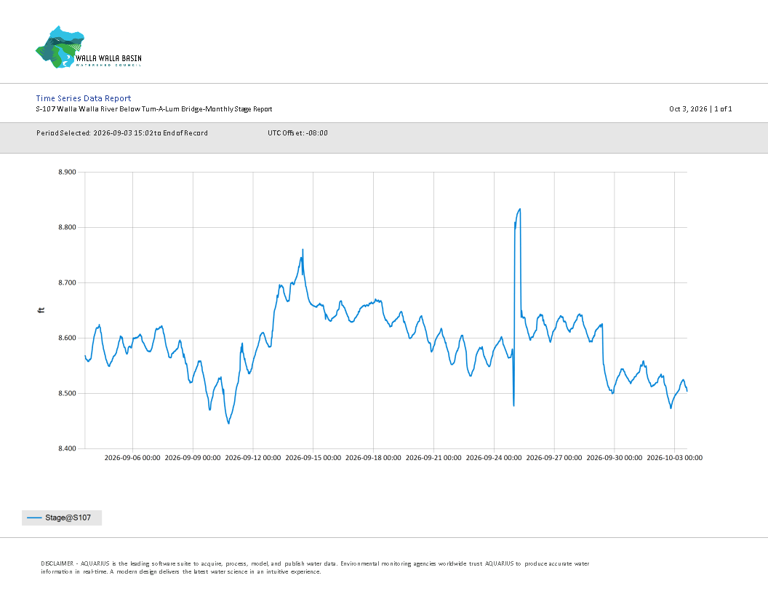
Task: Click the Oct 3, 2026 page indicator
Action: point(700,108)
